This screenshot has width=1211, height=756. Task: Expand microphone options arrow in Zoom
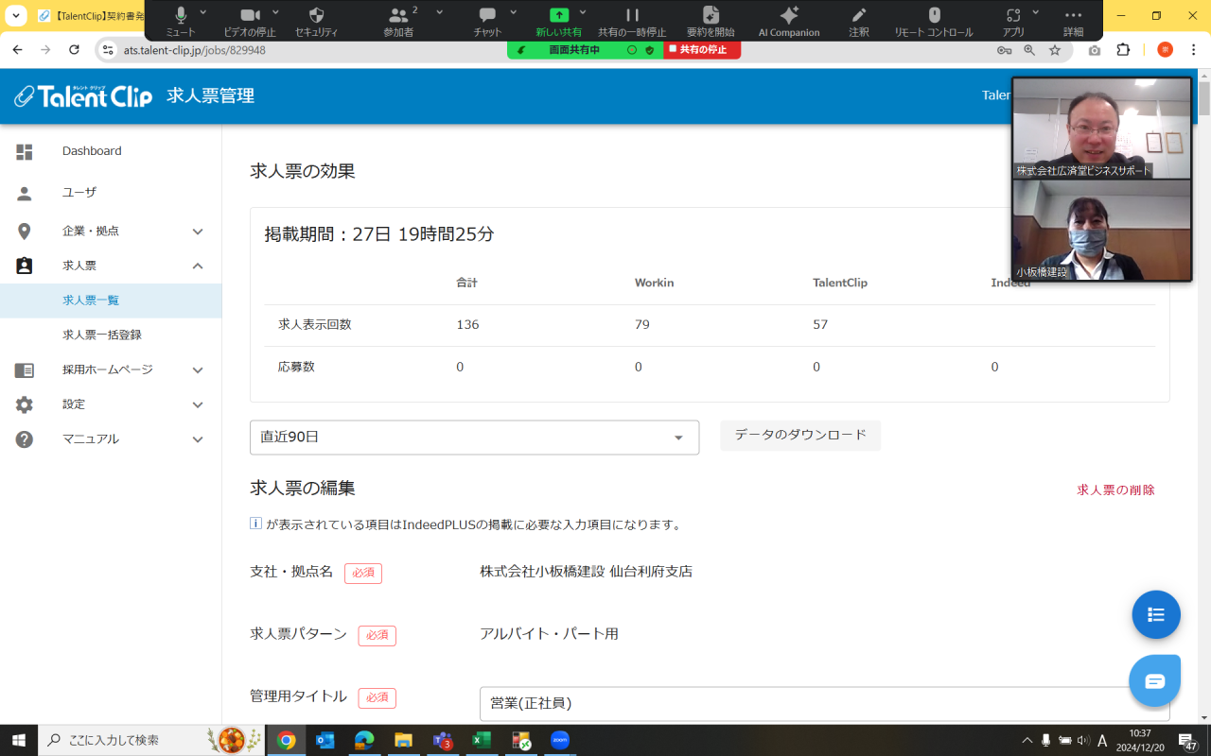click(x=203, y=12)
